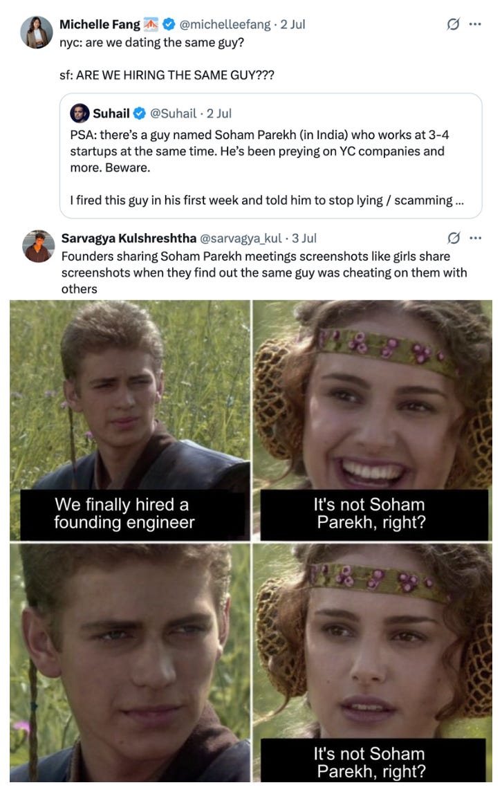The height and width of the screenshot is (794, 502).
Task: Click the 2 Jul timestamp on Michelle's tweet
Action: pyautogui.click(x=293, y=24)
